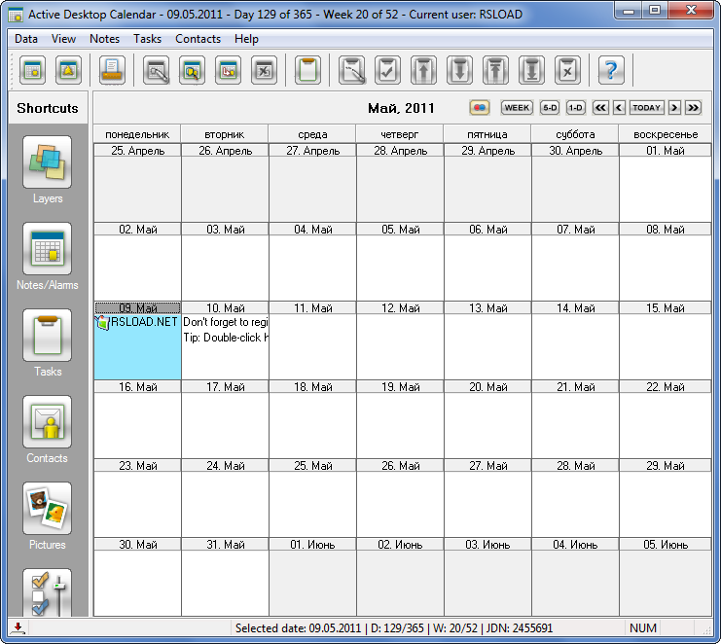This screenshot has height=644, width=721.
Task: Open the Notes/Alarms shortcut
Action: [x=48, y=249]
